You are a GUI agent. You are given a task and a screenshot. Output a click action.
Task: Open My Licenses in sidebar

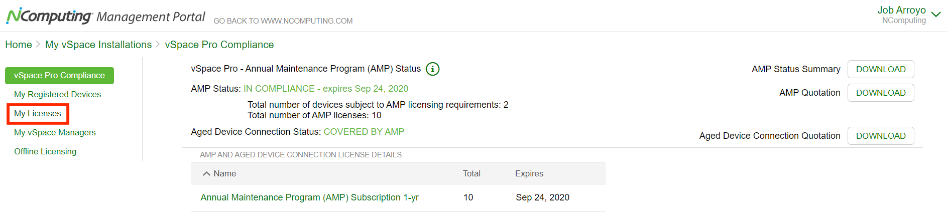click(x=38, y=114)
